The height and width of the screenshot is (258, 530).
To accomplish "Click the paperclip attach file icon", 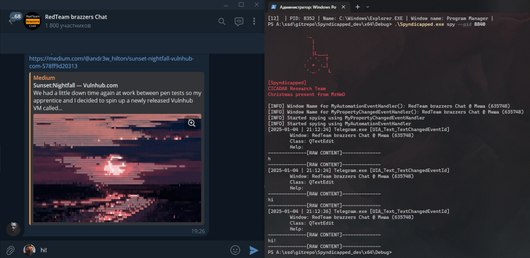I will click(10, 250).
